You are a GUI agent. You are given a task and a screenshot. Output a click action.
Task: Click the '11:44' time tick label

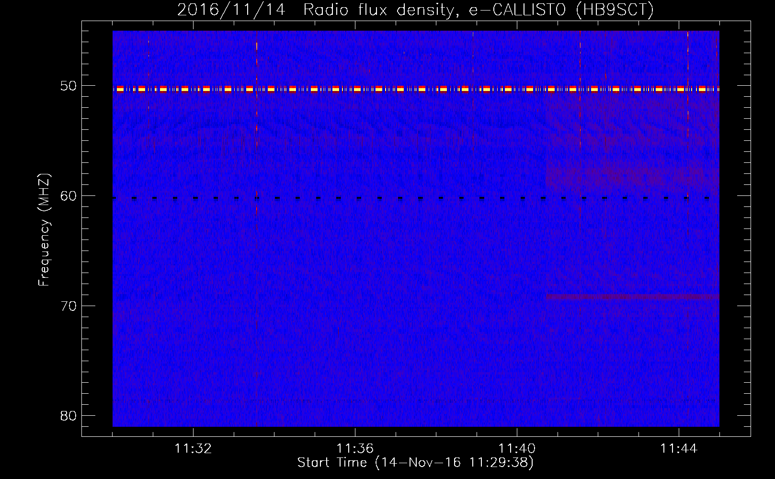click(679, 449)
